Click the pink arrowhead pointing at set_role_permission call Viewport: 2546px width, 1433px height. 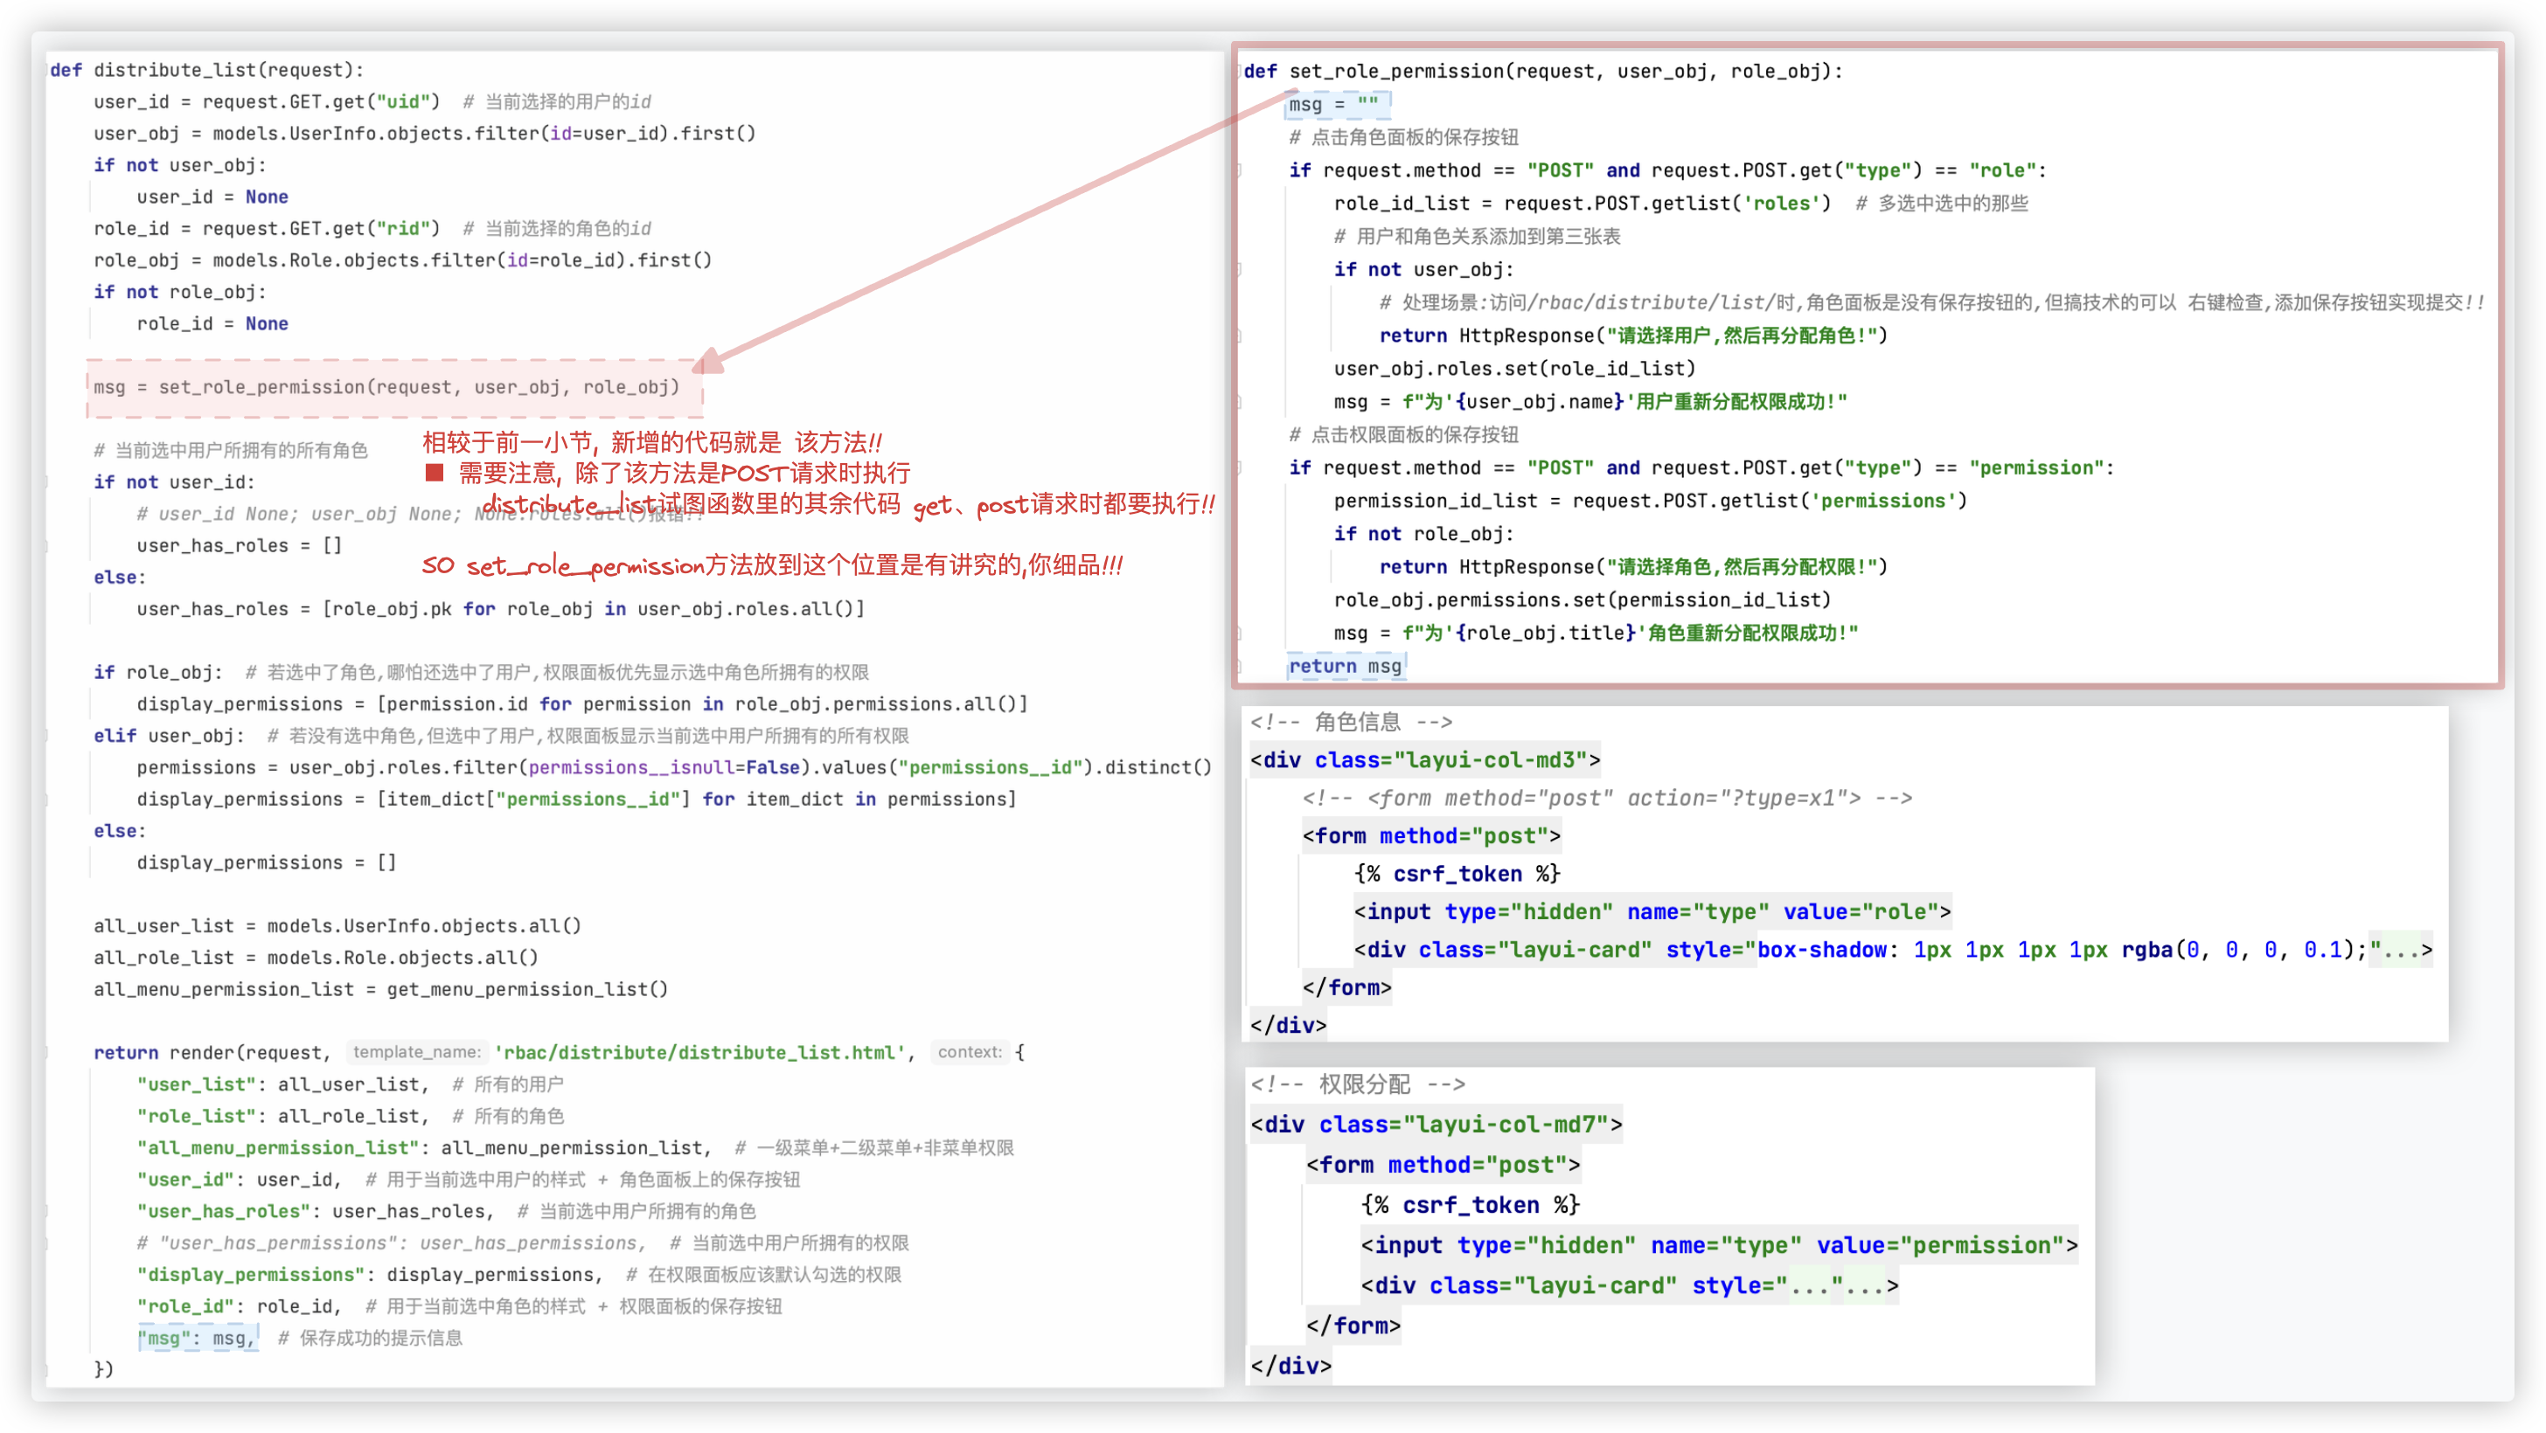(709, 363)
